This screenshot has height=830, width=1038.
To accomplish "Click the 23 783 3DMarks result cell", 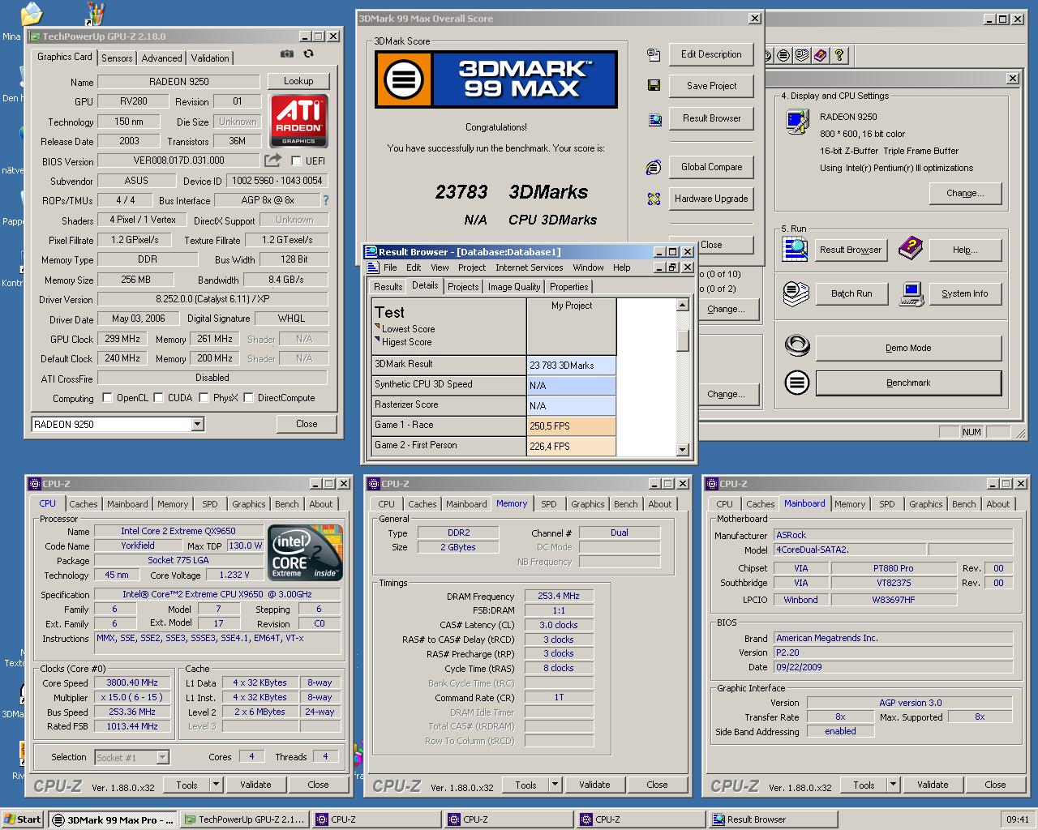I will [572, 365].
